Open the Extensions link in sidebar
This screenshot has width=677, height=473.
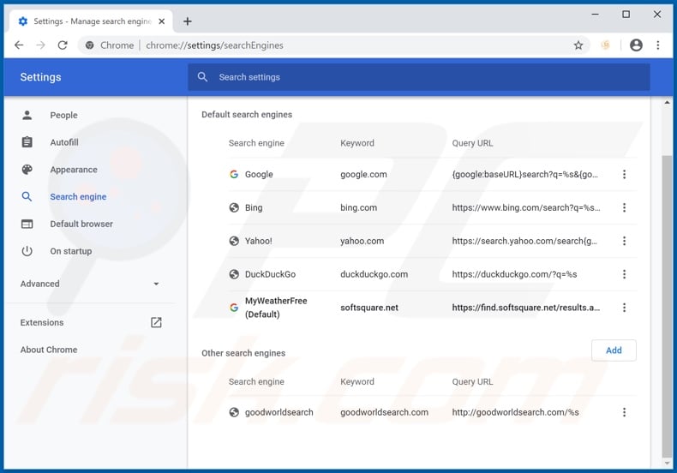(42, 322)
